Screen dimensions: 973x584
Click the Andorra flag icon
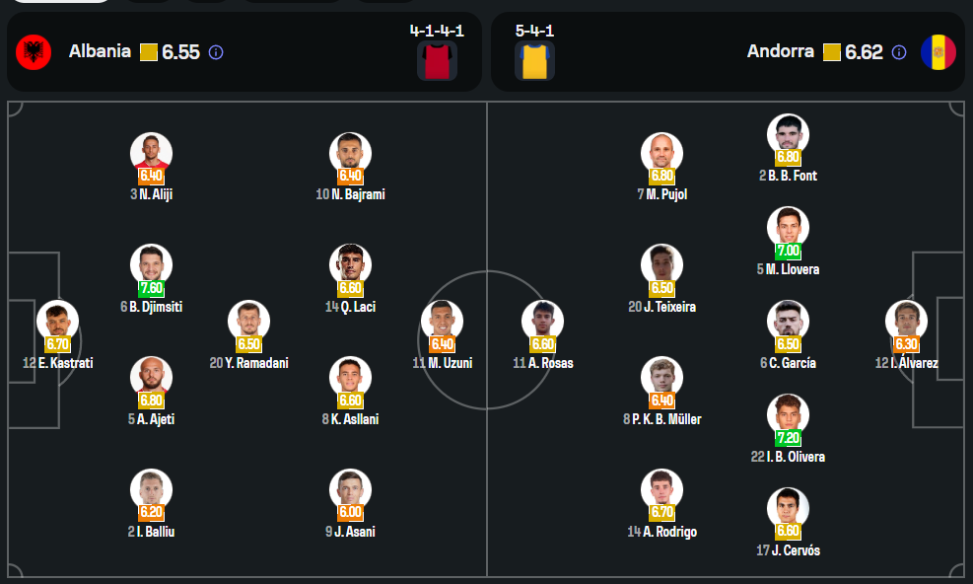coord(938,52)
